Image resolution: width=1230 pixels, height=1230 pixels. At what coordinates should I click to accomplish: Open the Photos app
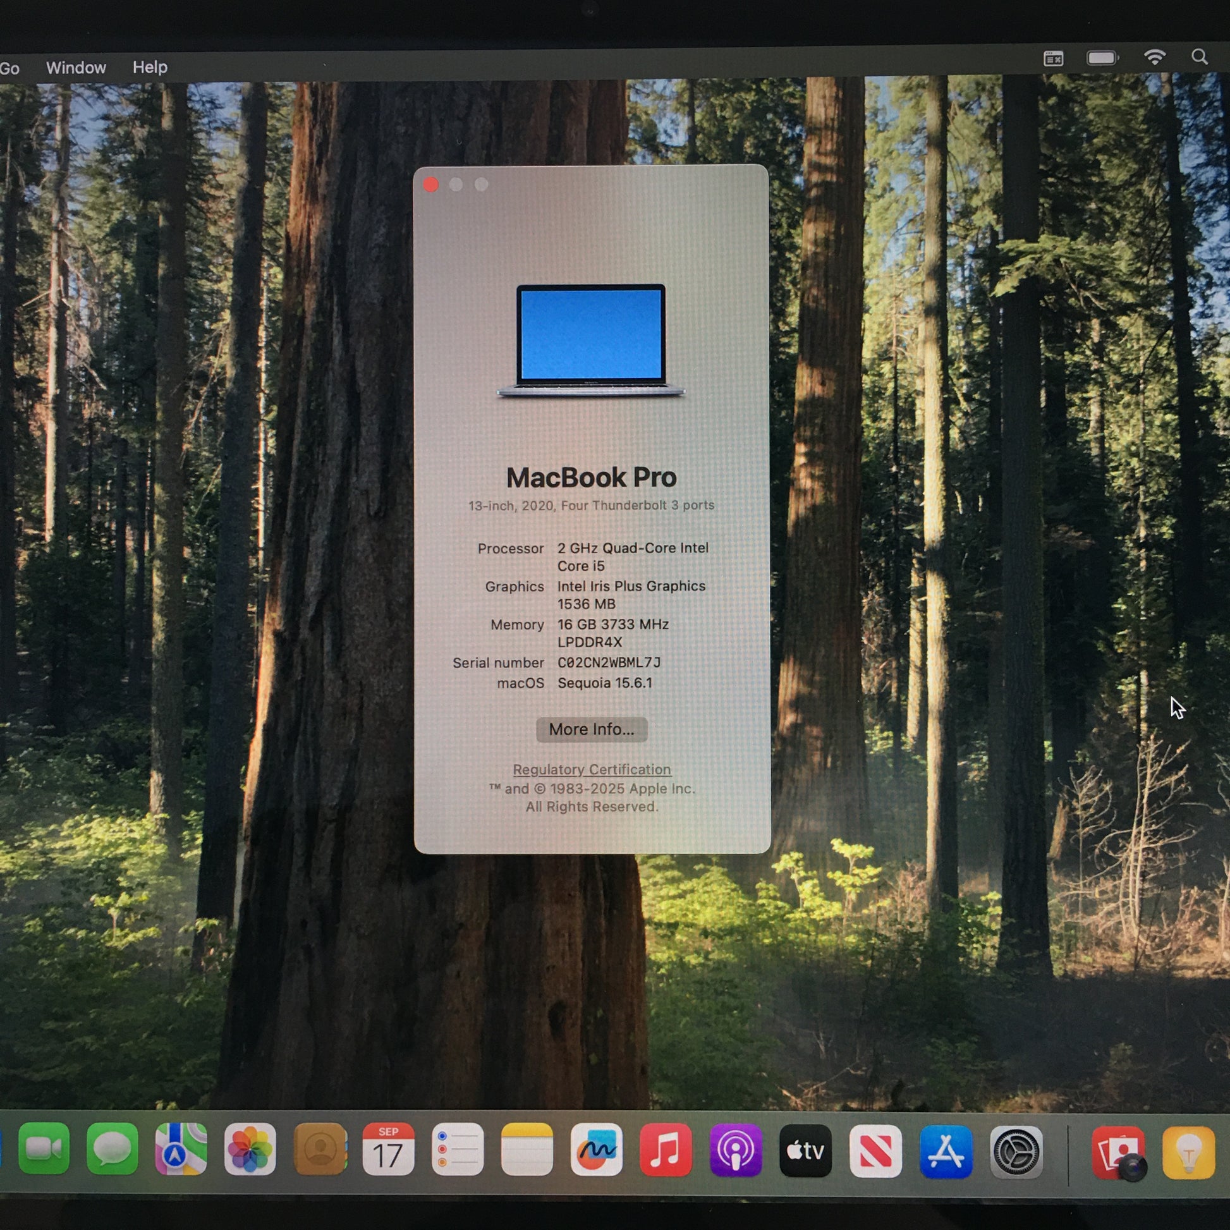[250, 1149]
